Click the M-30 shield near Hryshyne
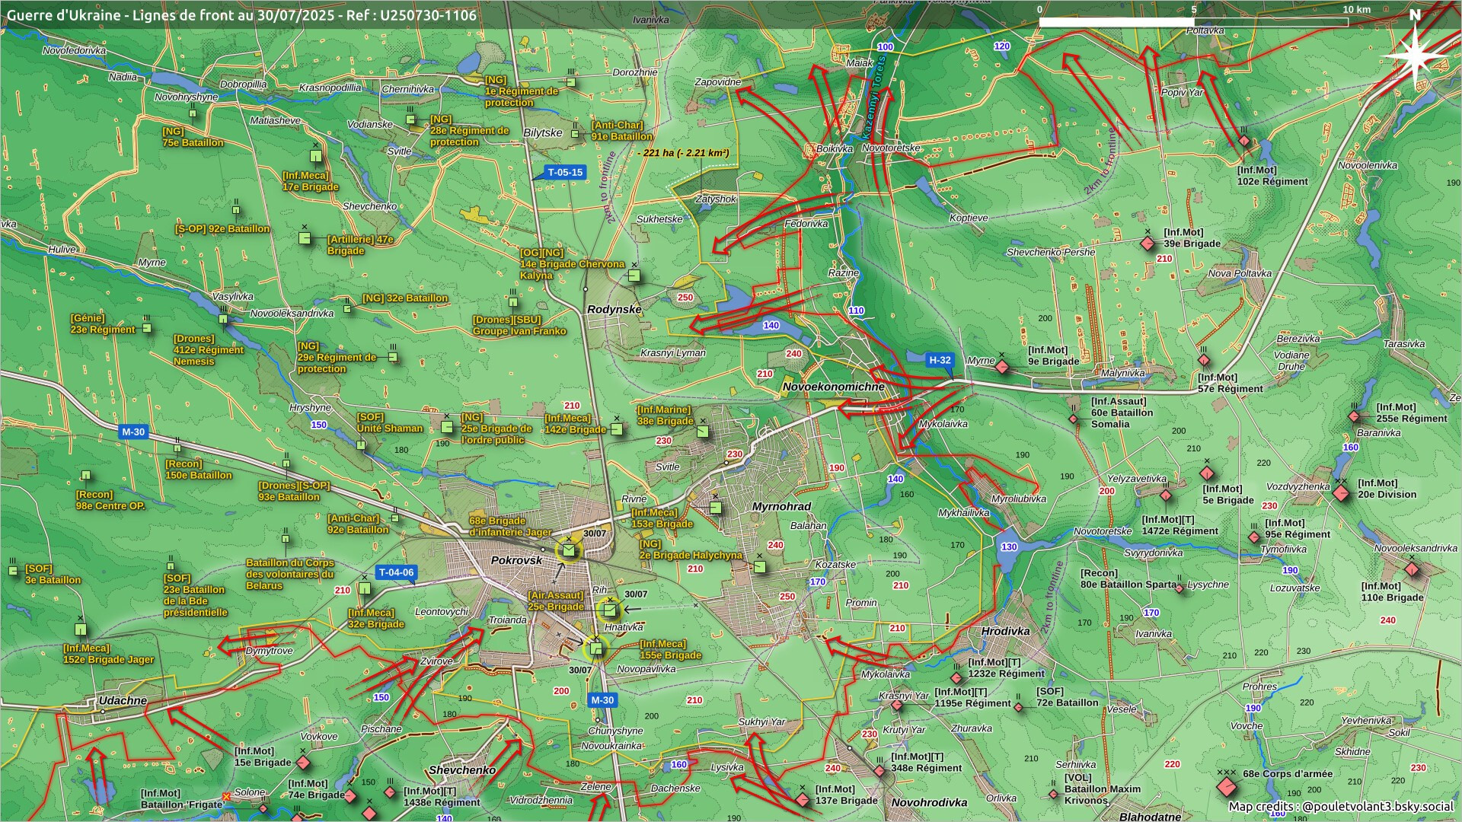The image size is (1462, 822). click(x=133, y=432)
